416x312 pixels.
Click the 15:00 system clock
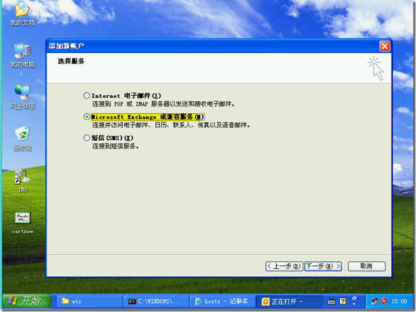[399, 301]
